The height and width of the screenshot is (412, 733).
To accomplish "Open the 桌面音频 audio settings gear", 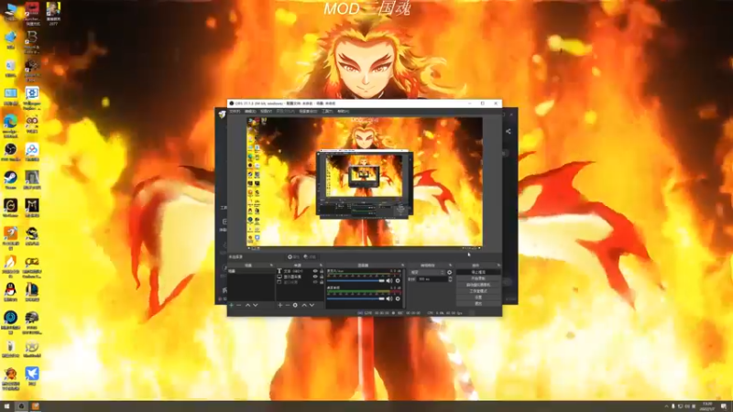I will coord(398,298).
